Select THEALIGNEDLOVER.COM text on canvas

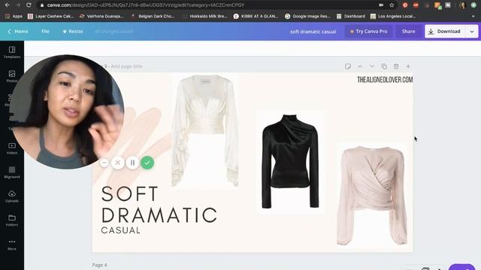[385, 80]
